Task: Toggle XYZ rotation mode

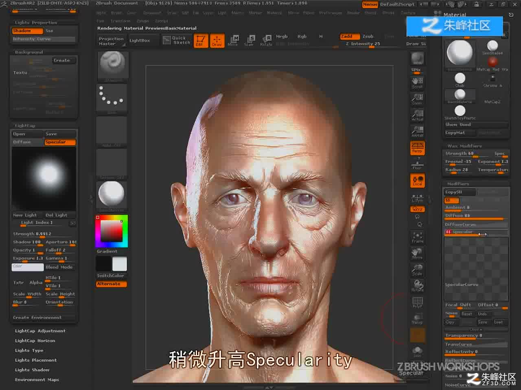Action: tap(417, 209)
